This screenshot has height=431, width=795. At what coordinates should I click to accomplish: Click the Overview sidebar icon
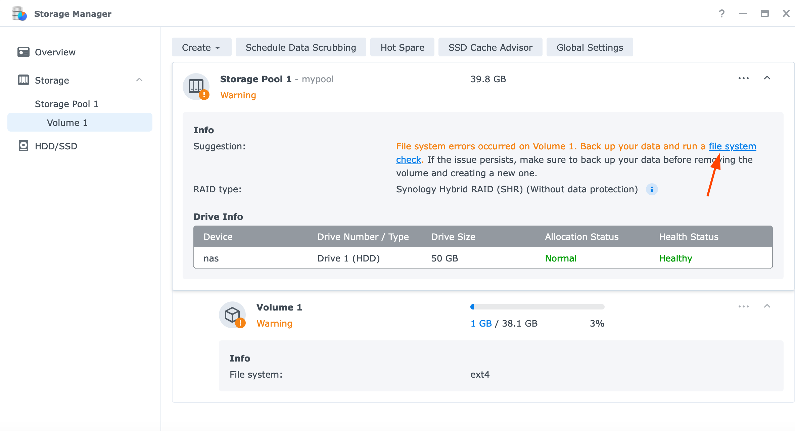[23, 52]
